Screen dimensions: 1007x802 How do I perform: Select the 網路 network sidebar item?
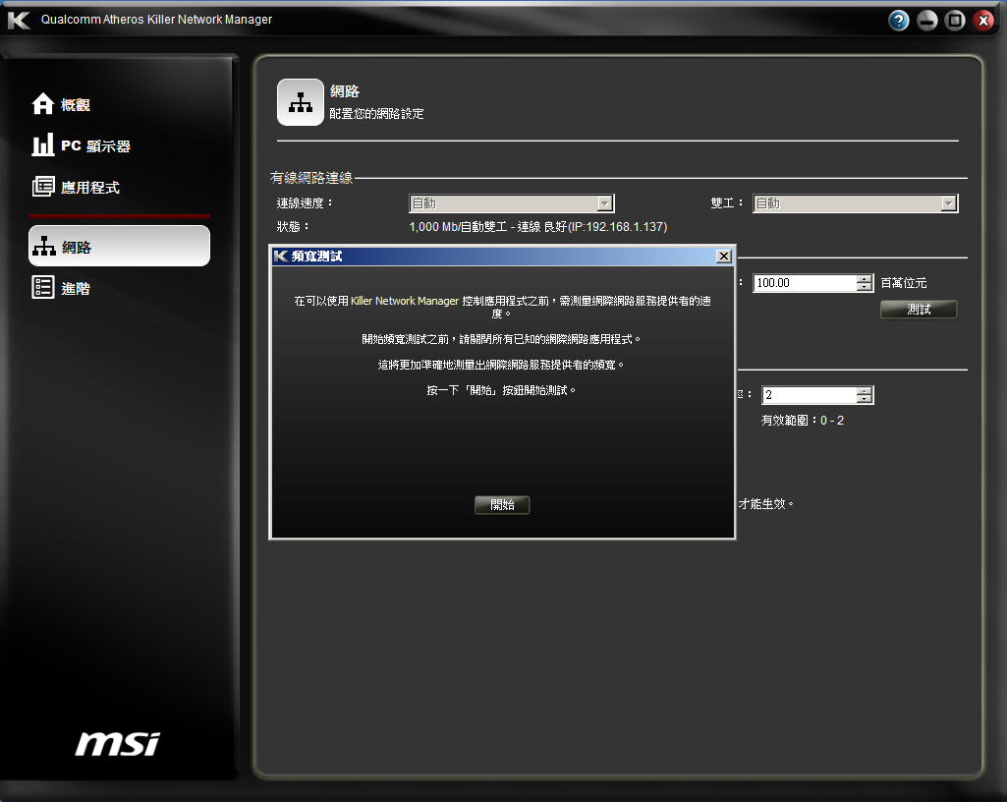point(120,246)
